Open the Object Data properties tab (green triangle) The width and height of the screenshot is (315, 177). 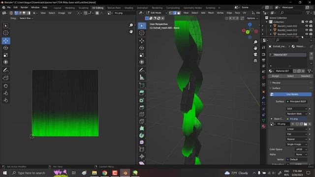click(x=264, y=120)
